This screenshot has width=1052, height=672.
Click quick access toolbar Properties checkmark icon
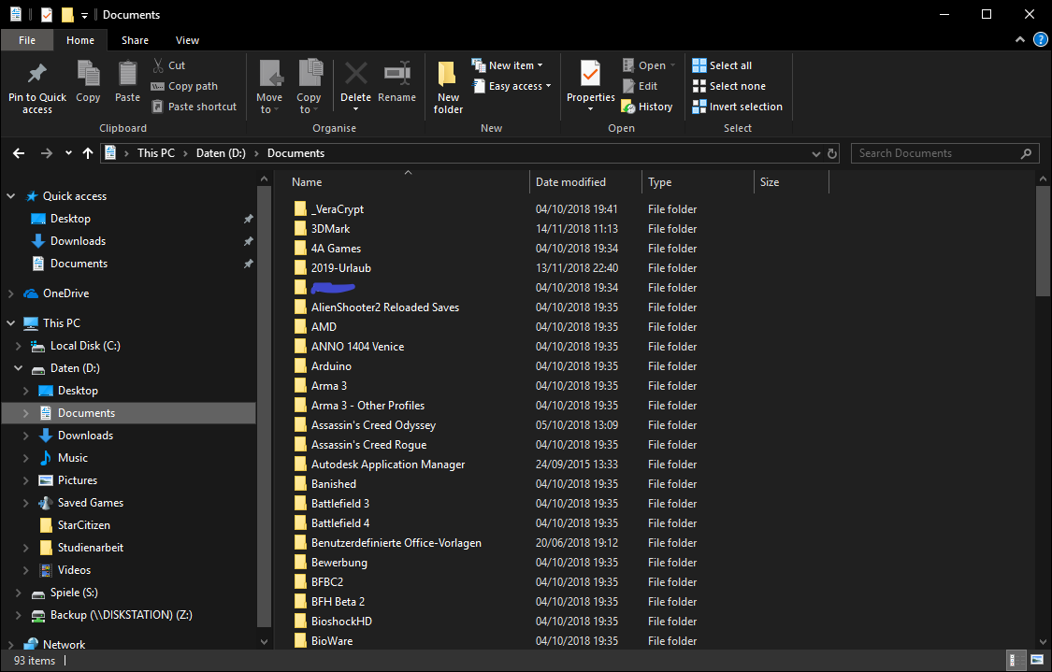pos(47,15)
